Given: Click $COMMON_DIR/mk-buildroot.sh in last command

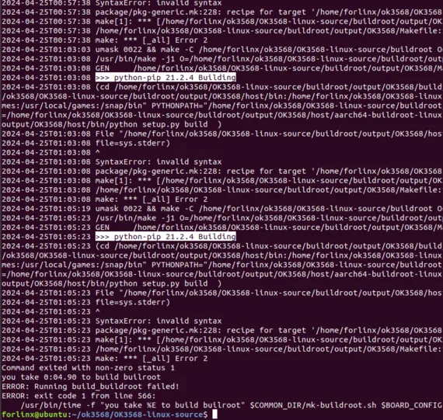Looking at the screenshot, I should pos(313,405).
